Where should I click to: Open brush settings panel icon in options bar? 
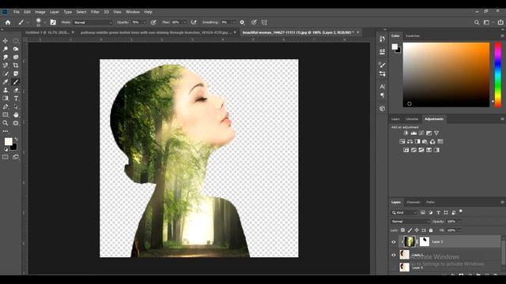click(x=53, y=23)
